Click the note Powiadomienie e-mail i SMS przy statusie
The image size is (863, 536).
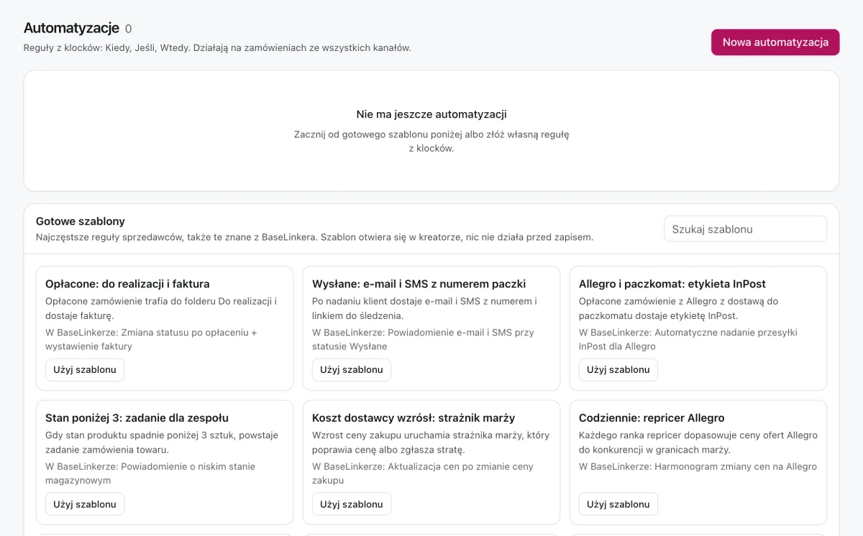coord(423,339)
